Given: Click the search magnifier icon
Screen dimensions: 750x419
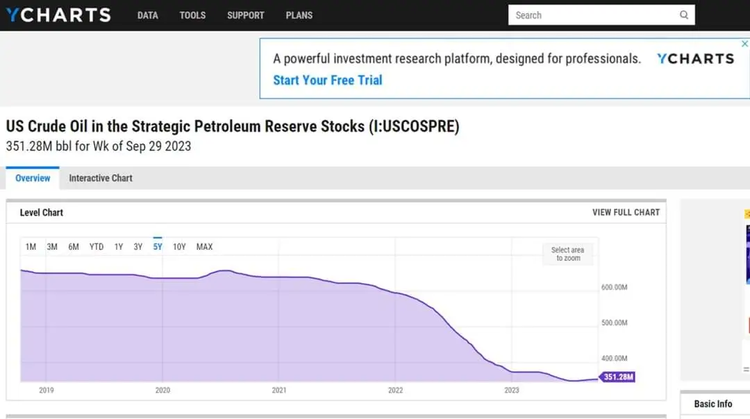Looking at the screenshot, I should point(684,15).
